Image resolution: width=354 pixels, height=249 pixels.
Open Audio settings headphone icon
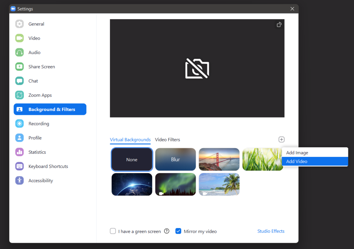(20, 52)
